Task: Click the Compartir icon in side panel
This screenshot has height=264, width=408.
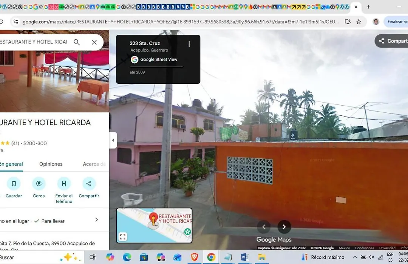Action: pyautogui.click(x=89, y=183)
